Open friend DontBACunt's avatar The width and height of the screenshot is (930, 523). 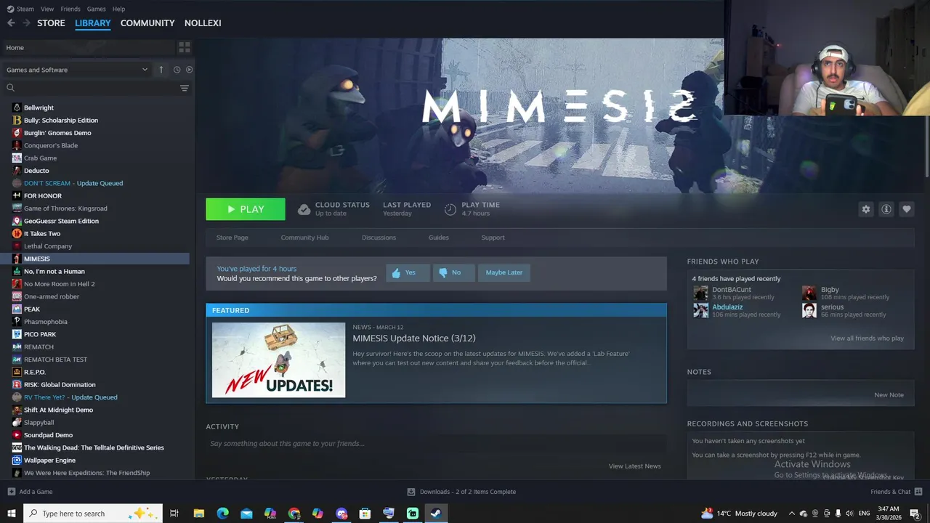(700, 293)
